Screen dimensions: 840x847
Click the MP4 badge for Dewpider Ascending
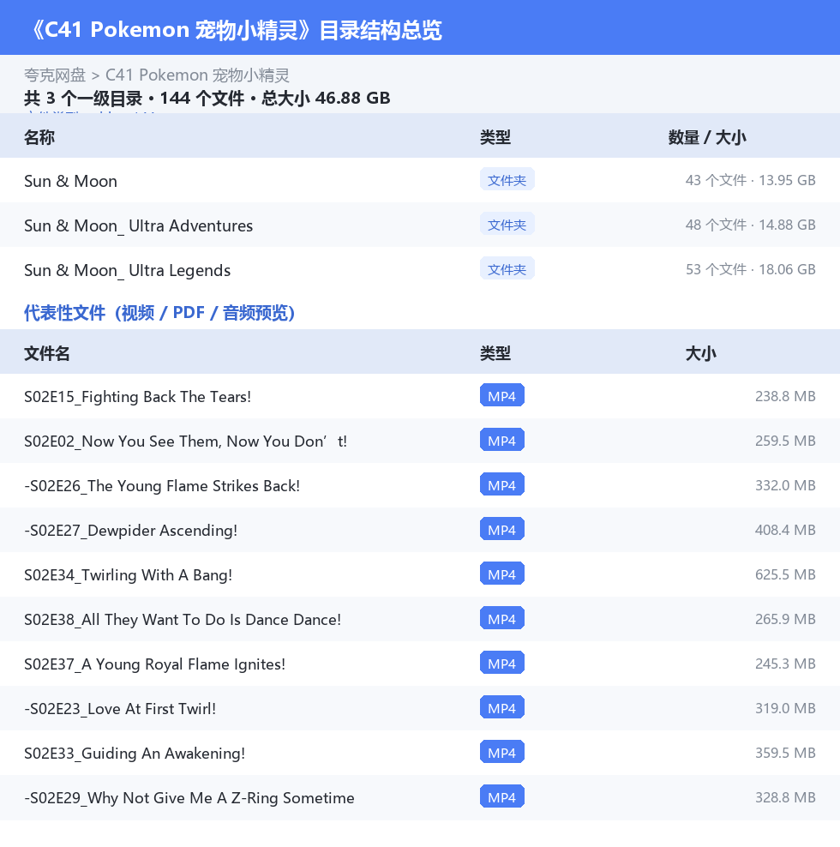click(501, 530)
